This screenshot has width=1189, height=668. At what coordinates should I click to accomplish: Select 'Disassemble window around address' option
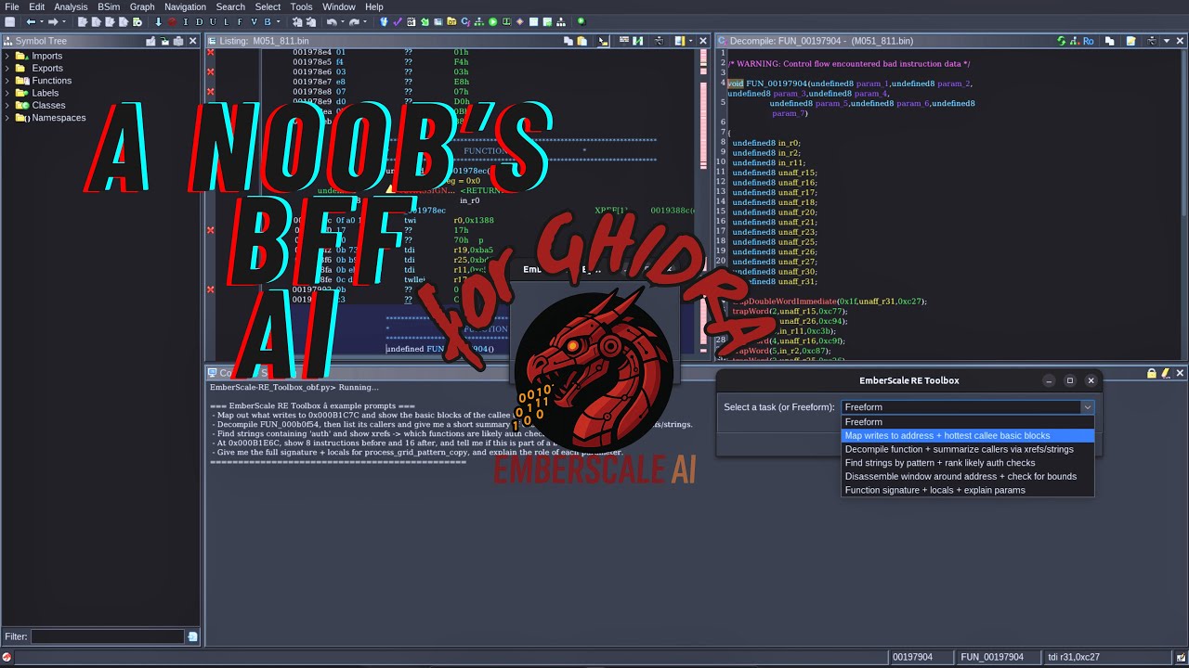(x=968, y=476)
